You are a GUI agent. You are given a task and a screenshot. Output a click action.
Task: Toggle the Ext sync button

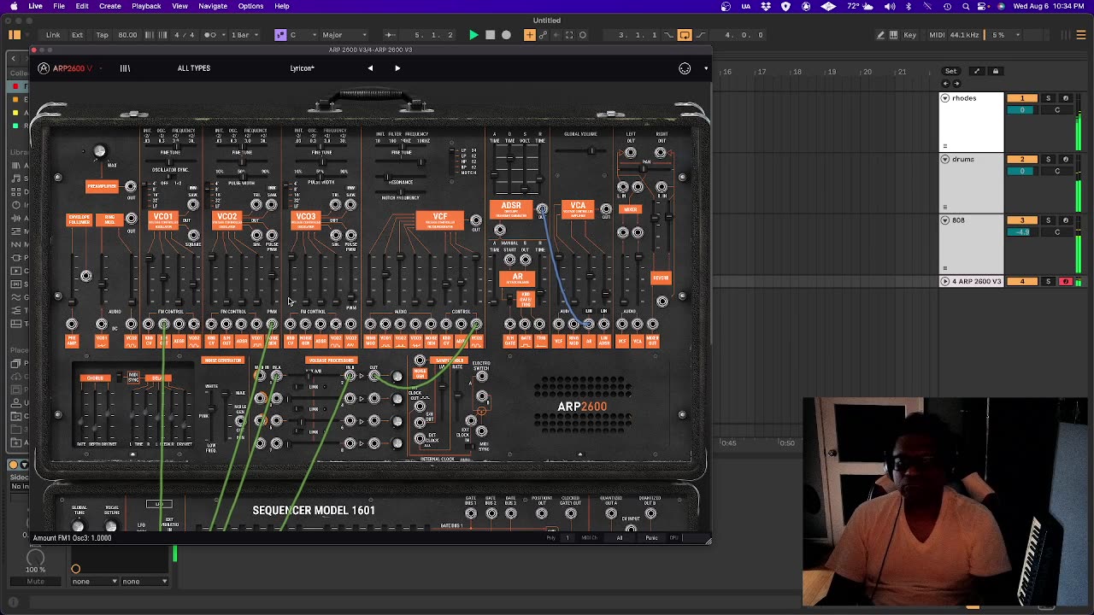pos(77,35)
